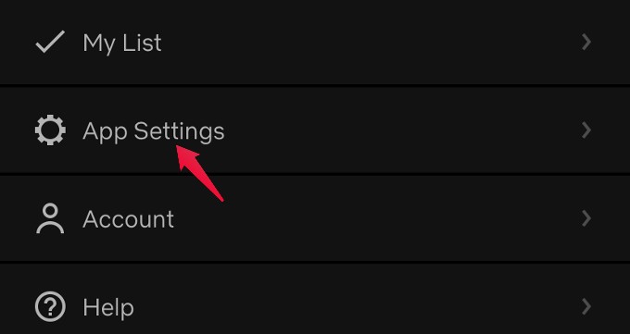The image size is (630, 334).
Task: Click the word "List" in My List
Action: coord(142,43)
